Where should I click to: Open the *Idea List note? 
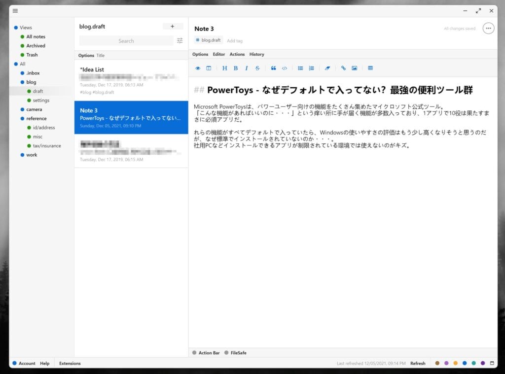point(131,80)
